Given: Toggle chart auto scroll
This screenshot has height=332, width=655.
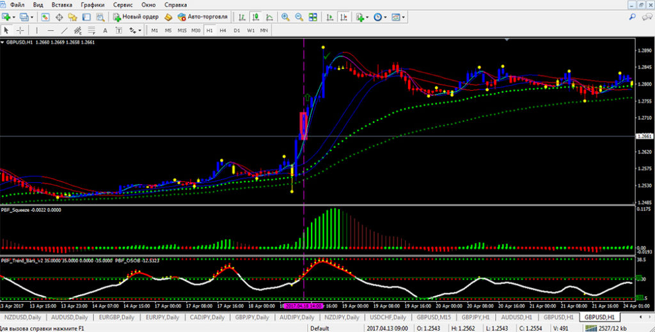Looking at the screenshot, I should (329, 17).
